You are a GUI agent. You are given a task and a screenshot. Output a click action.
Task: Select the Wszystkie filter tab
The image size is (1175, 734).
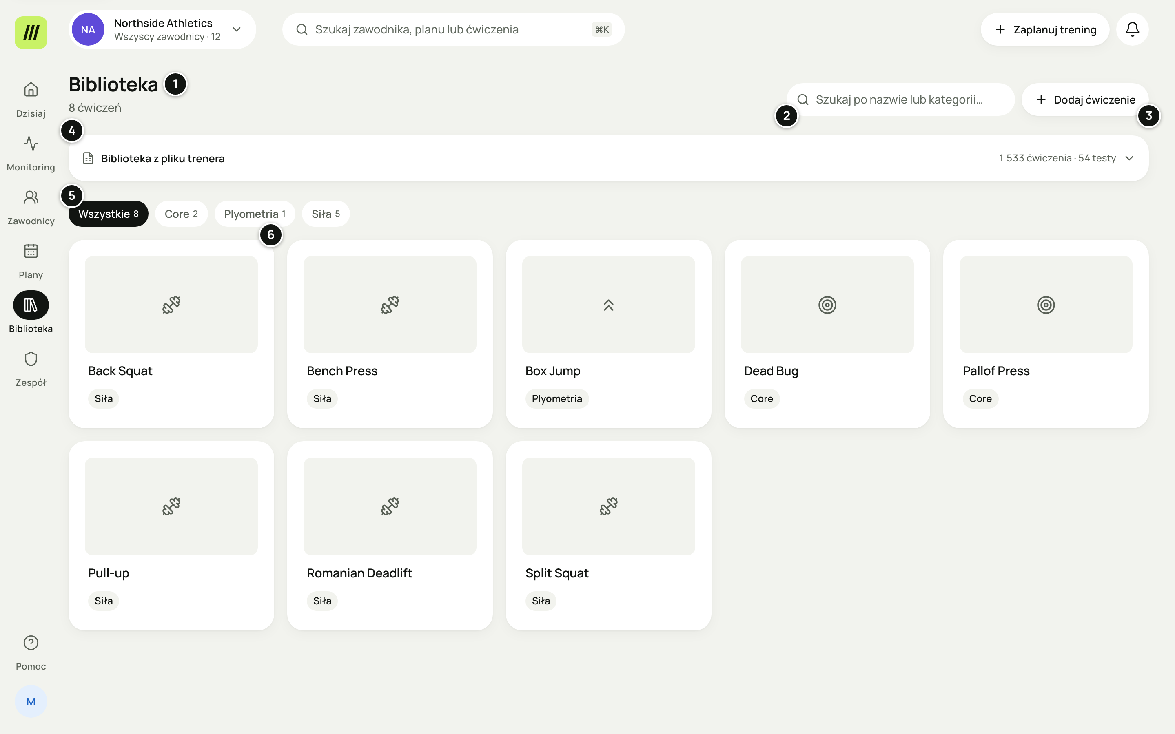point(108,214)
